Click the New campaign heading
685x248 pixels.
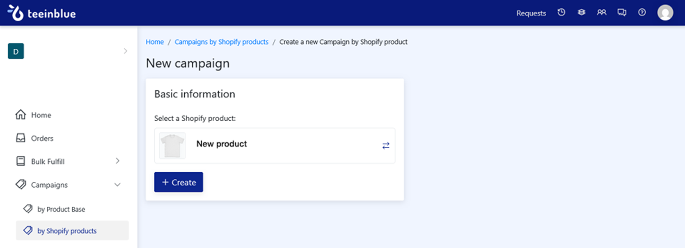click(188, 63)
